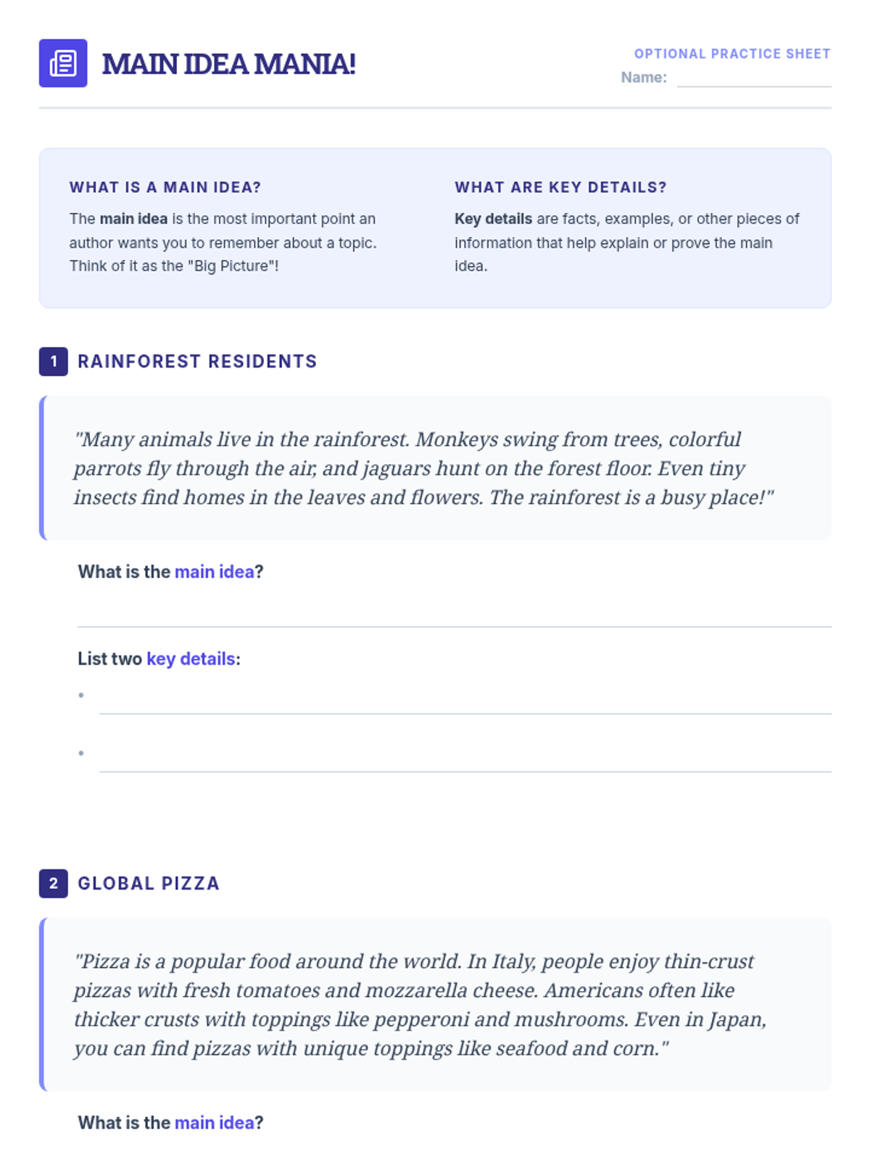Click the purple newspaper worksheet icon

pos(63,63)
